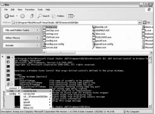Select the certmgr.exe file icon
Viewport: 155px width, 114px height.
pos(44,34)
